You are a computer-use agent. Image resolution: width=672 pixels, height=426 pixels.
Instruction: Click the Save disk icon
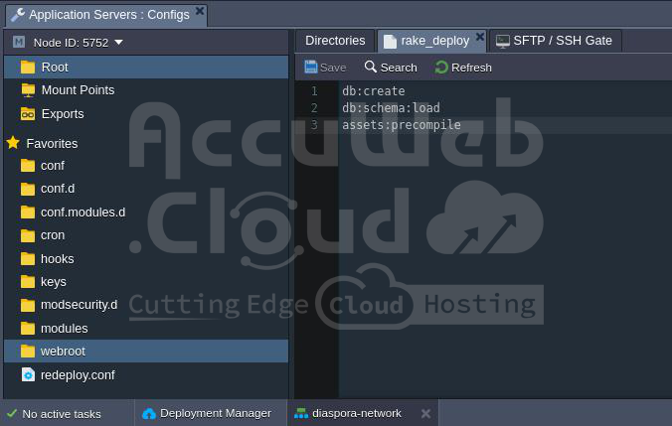tap(311, 67)
